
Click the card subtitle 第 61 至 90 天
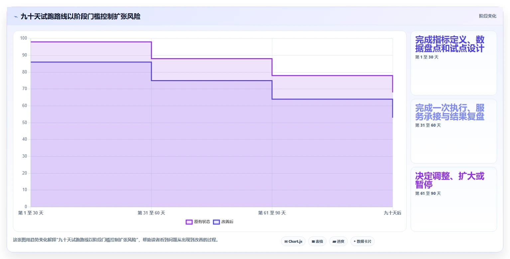[x=428, y=194]
